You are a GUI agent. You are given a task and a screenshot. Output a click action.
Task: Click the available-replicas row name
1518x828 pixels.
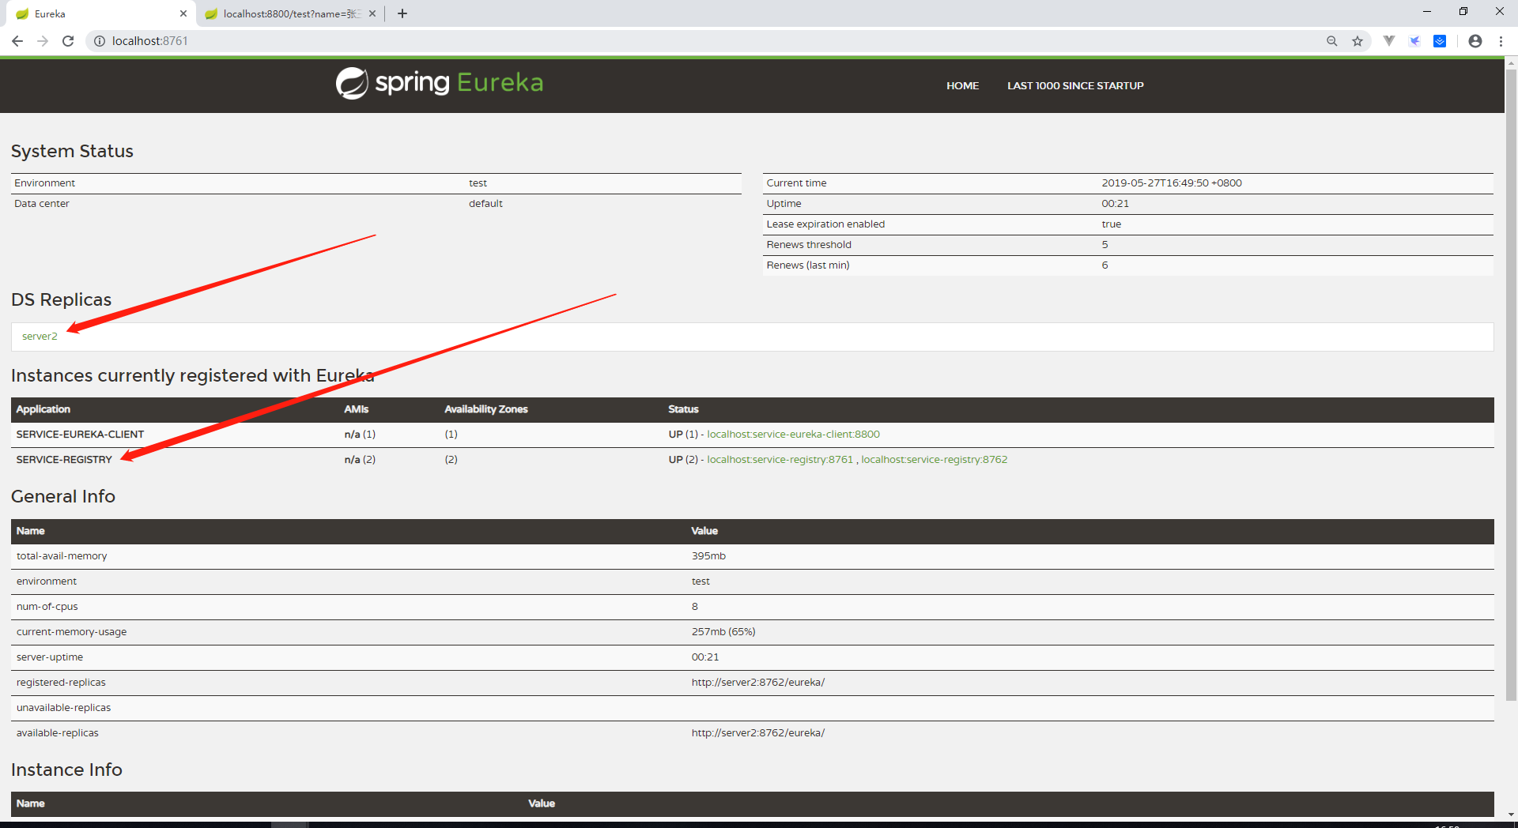(x=58, y=733)
